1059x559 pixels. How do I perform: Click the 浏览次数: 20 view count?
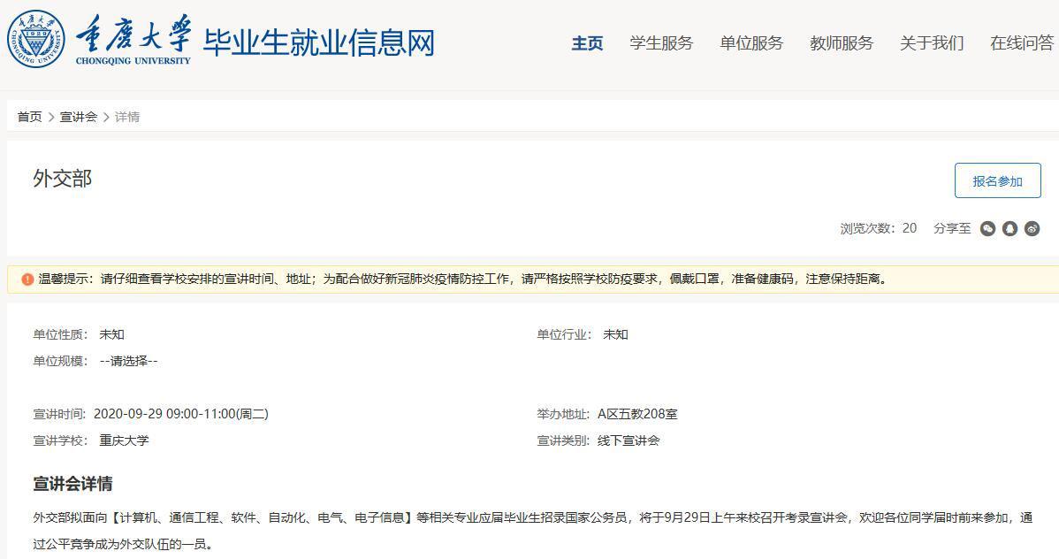pos(878,228)
